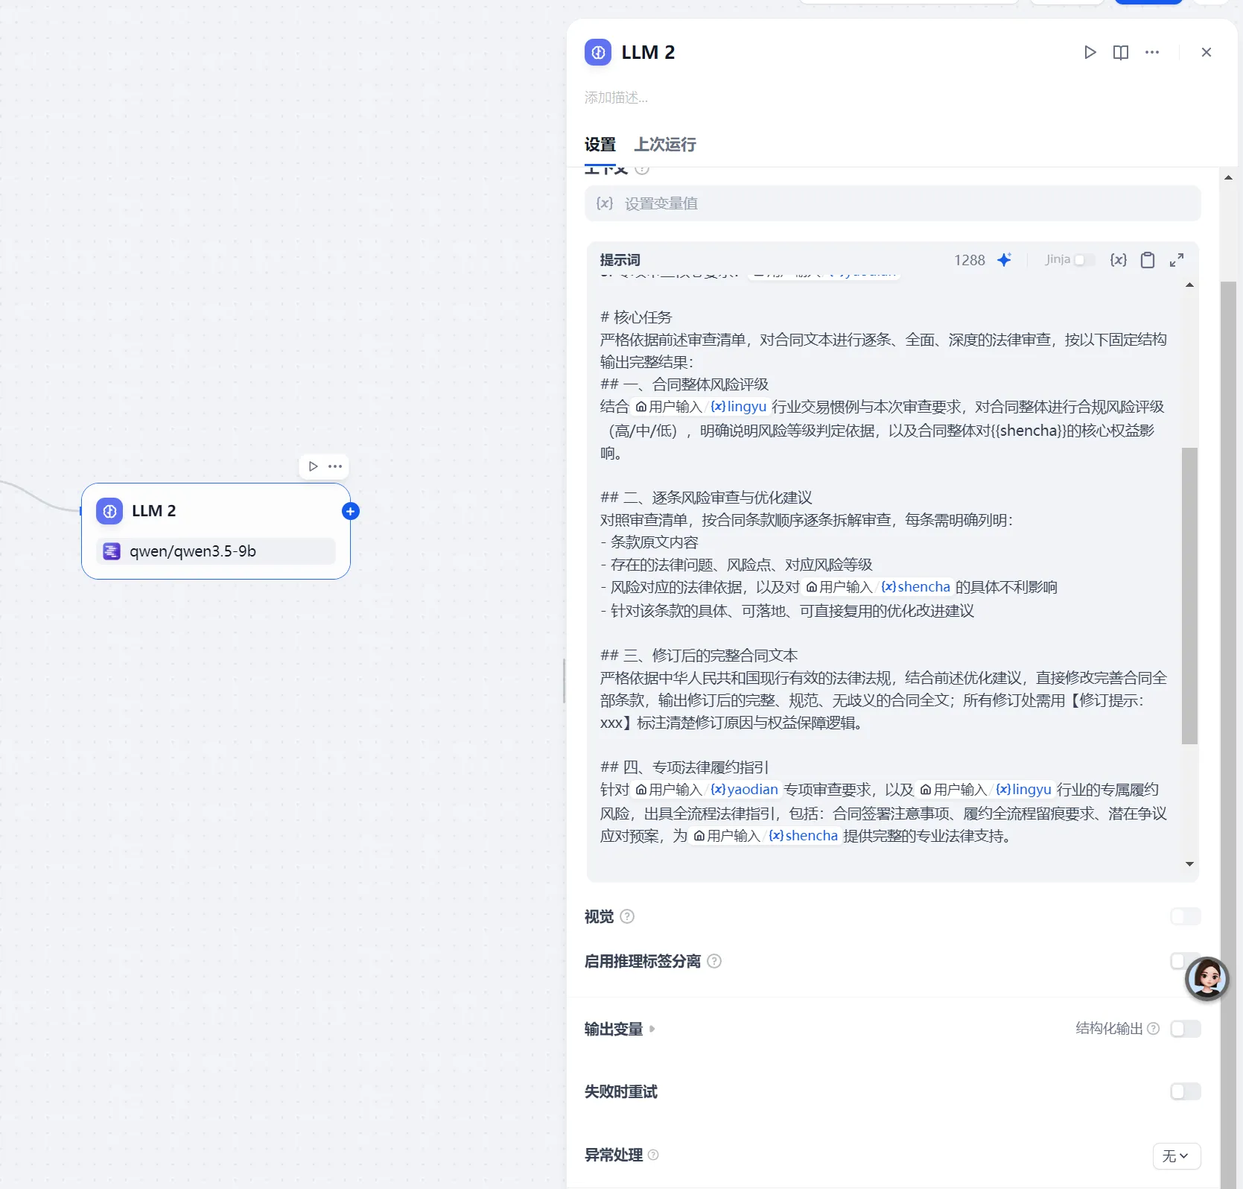1243x1189 pixels.
Task: Click the 设置变量值 context input field
Action: pos(892,203)
